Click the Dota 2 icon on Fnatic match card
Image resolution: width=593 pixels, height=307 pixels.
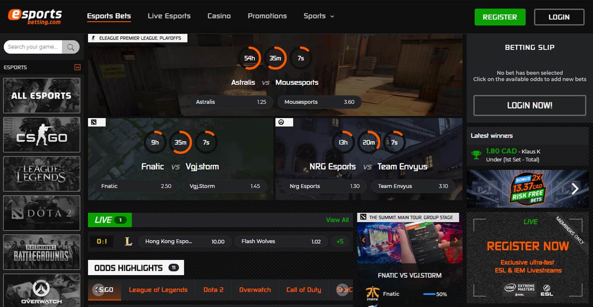click(x=94, y=122)
